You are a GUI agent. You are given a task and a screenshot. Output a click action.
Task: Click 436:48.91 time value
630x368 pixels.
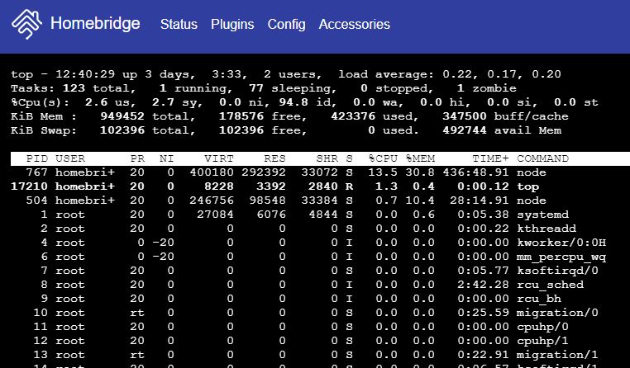475,172
